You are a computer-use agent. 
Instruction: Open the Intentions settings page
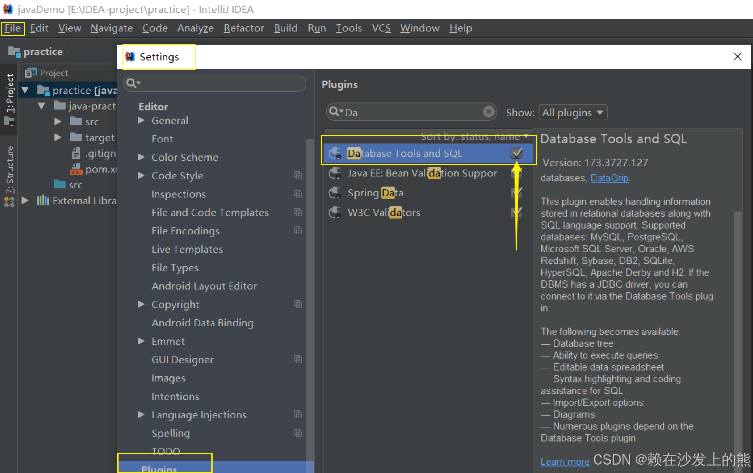click(175, 396)
